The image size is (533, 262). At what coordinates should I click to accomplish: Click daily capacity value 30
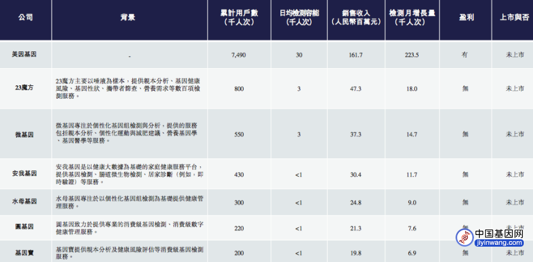[299, 55]
